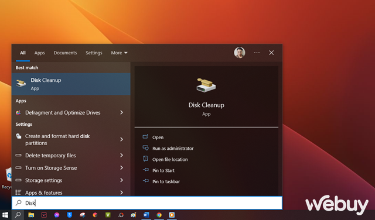Image resolution: width=375 pixels, height=220 pixels.
Task: Click the user profile avatar
Action: pos(240,53)
